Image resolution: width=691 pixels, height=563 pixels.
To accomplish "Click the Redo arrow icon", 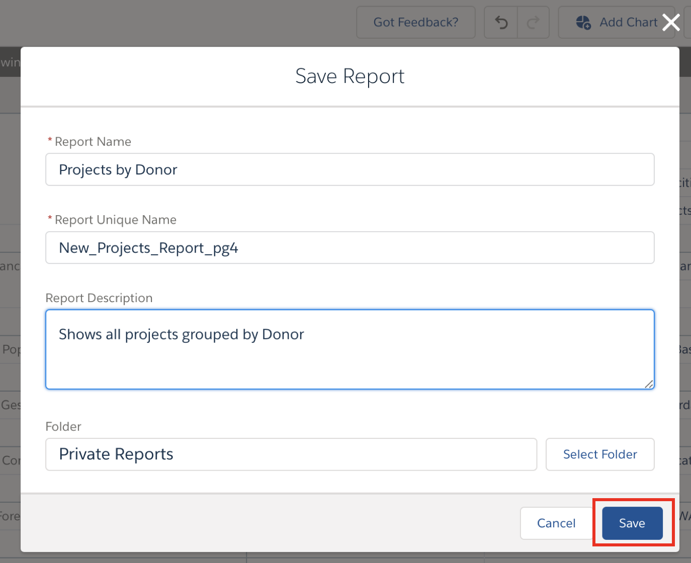I will point(533,22).
